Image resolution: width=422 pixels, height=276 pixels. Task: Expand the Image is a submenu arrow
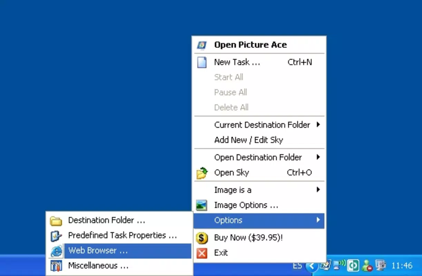pos(318,190)
